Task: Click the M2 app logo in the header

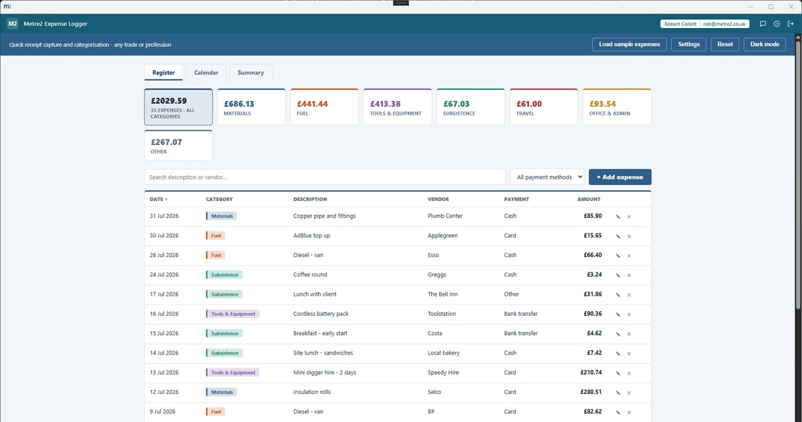Action: point(13,24)
